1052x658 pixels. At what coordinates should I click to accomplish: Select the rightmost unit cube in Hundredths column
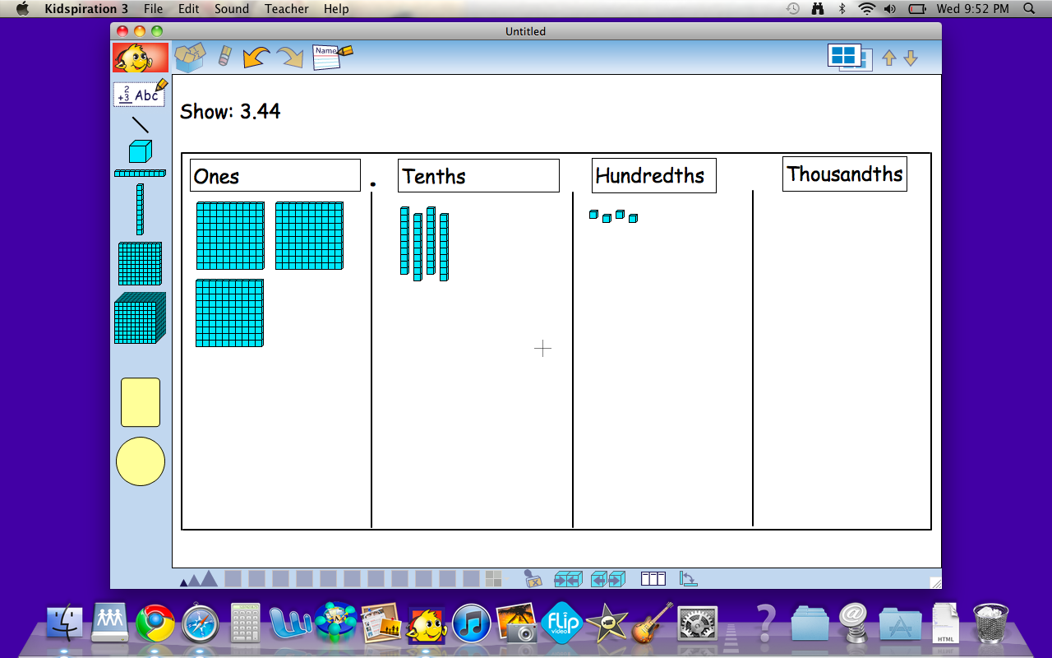coord(633,218)
